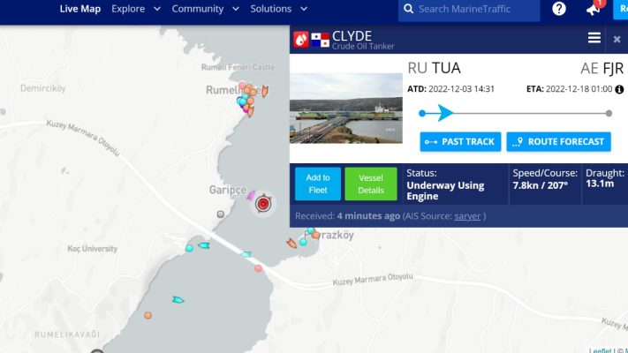Select the cyan circle marker under the bridge

(189, 248)
